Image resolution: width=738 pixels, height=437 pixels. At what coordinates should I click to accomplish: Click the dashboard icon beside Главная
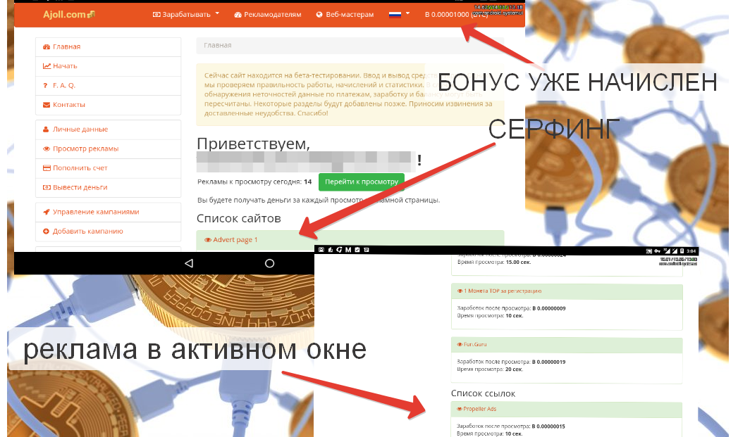[x=47, y=46]
